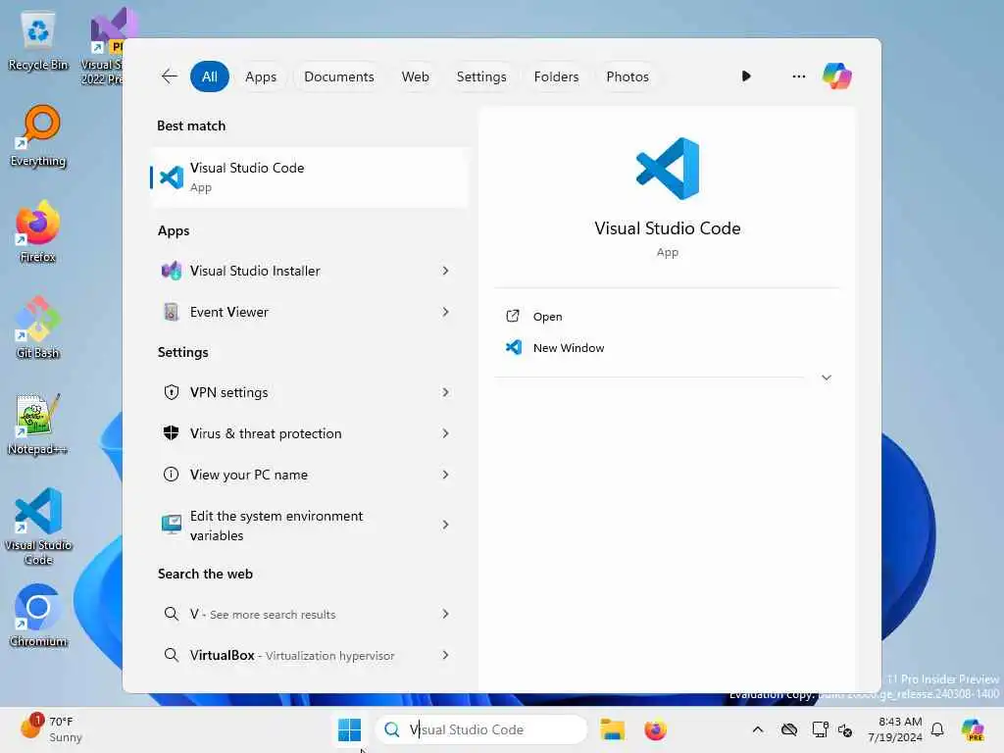
Task: Click the Event Viewer icon
Action: tap(171, 312)
